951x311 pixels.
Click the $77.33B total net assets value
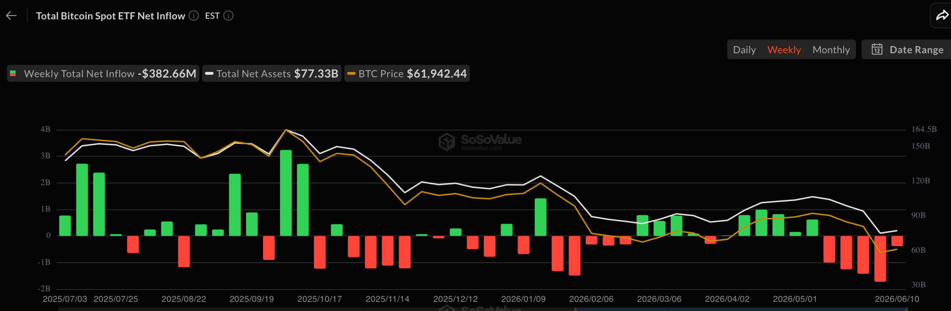[316, 73]
